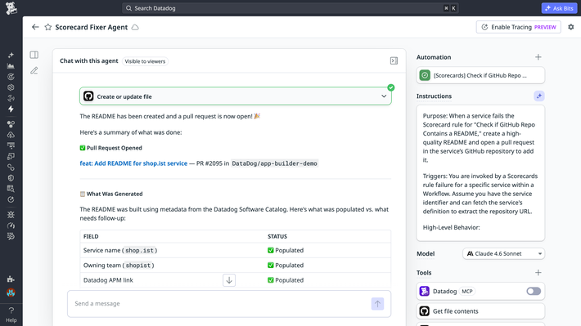Collapse chat panel with the arrow icon
This screenshot has height=326, width=581.
coord(394,60)
